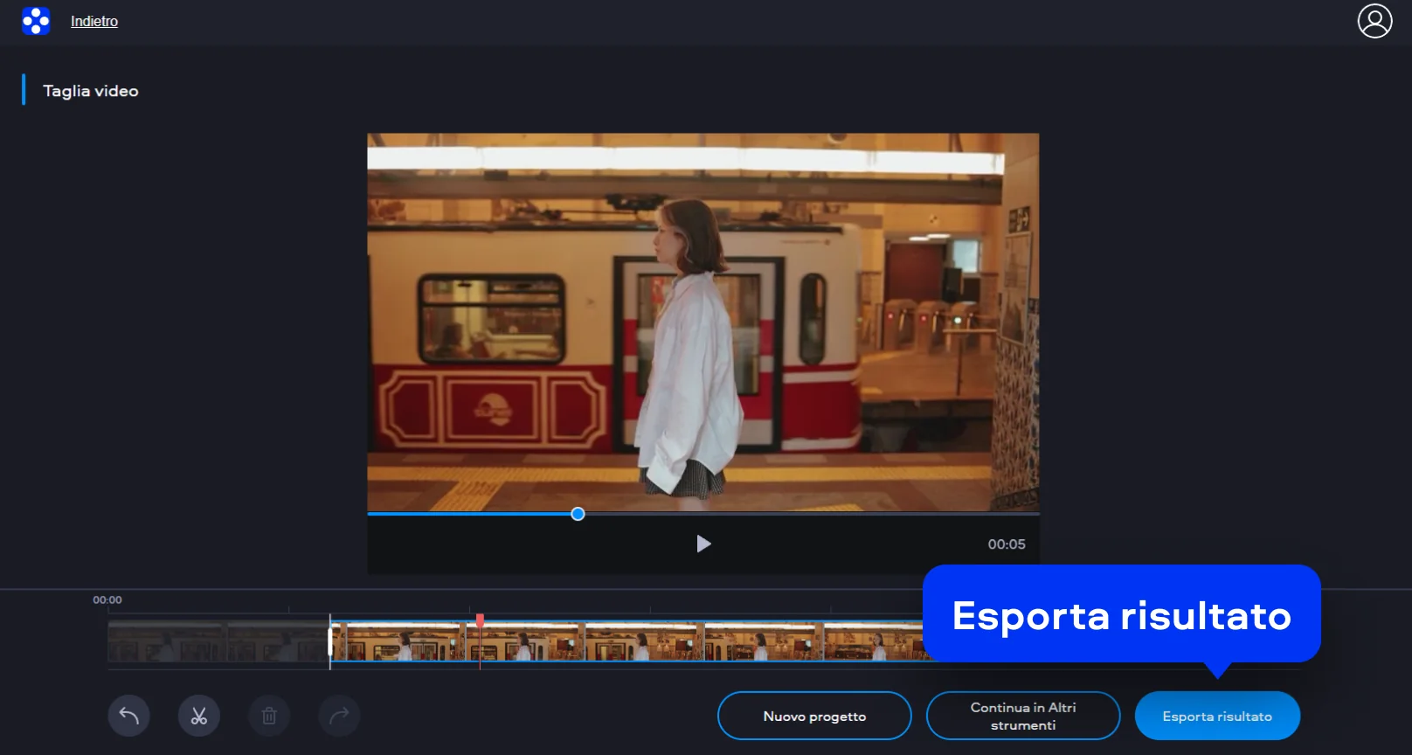1412x755 pixels.
Task: Click the redo arrow button
Action: click(x=339, y=717)
